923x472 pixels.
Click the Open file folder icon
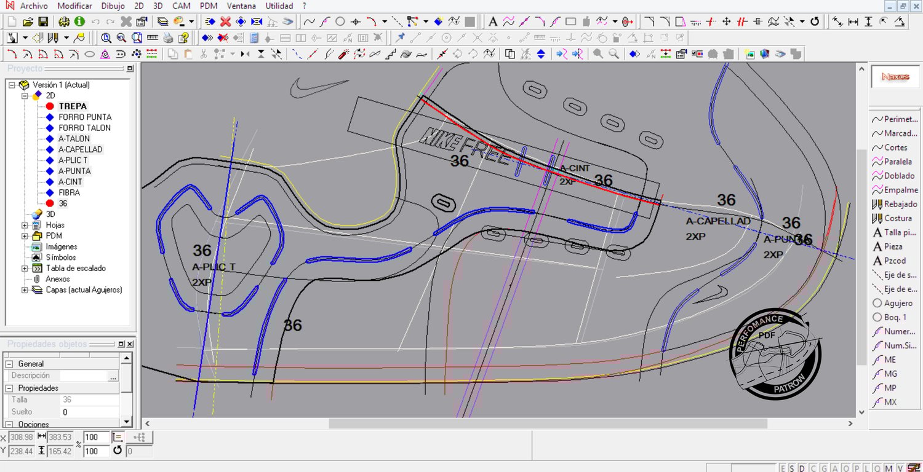[x=28, y=22]
